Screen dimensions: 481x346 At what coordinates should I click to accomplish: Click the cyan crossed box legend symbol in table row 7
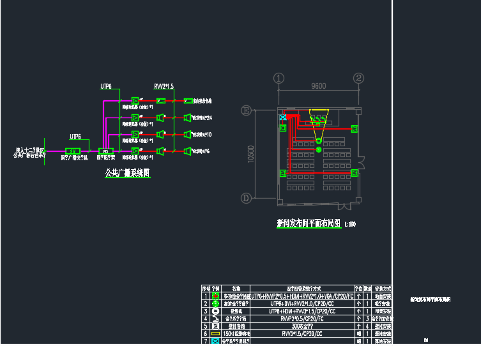(216, 341)
